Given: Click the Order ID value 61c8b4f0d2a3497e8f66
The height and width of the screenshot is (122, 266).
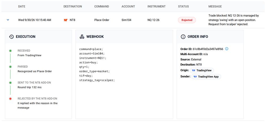Looking at the screenshot, I should 208,49.
